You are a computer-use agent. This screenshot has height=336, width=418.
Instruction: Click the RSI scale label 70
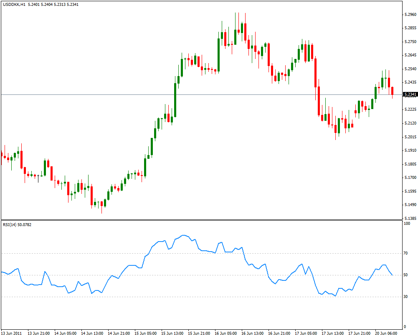pos(406,253)
